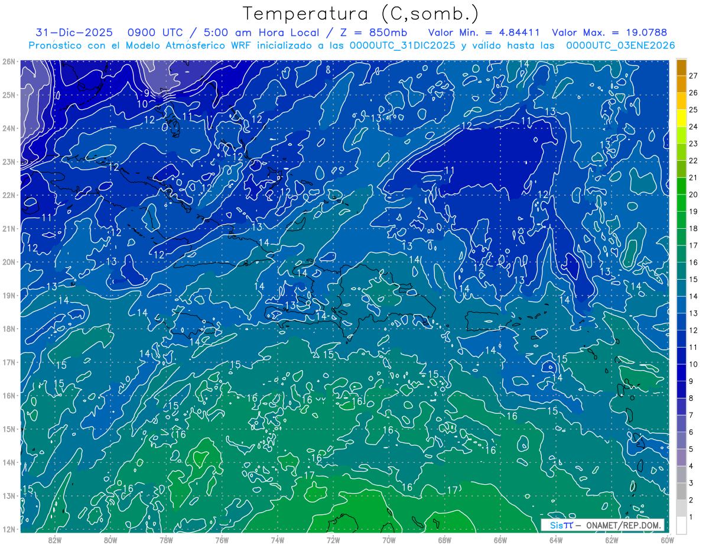
Task: Click the 62W longitude label
Action: [612, 540]
